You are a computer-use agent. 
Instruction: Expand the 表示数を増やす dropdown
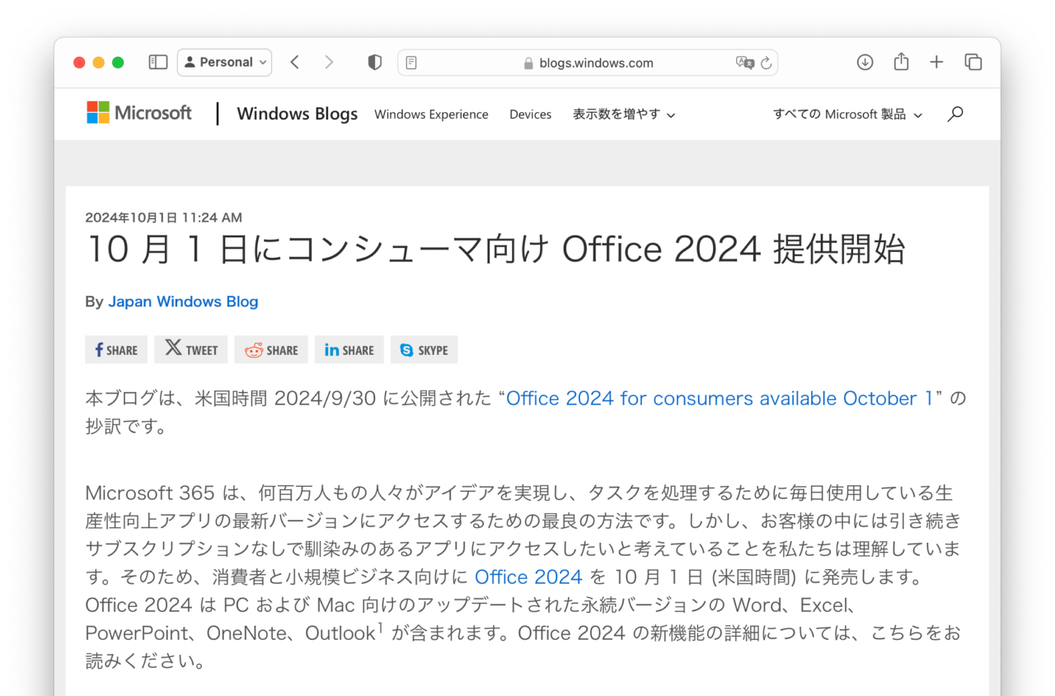point(624,114)
